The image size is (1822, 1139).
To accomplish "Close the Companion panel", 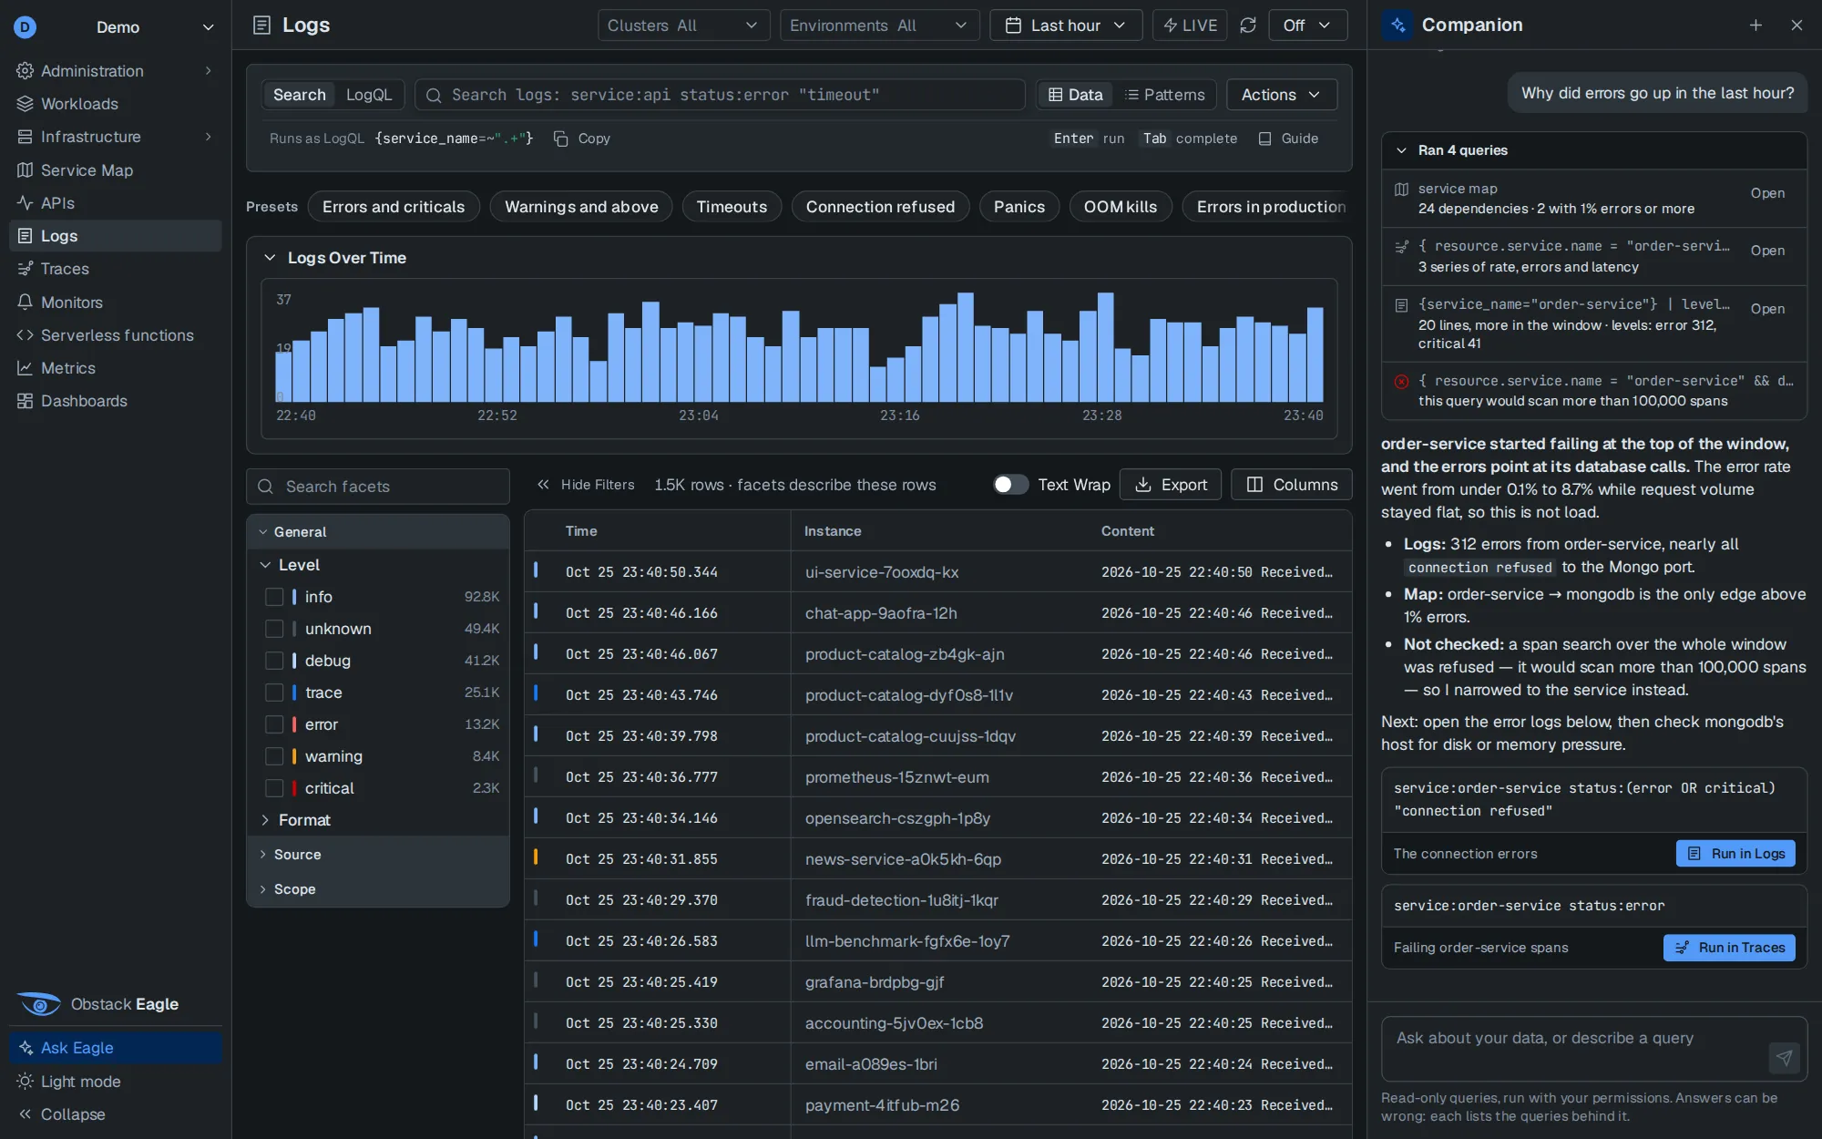I will [x=1796, y=26].
